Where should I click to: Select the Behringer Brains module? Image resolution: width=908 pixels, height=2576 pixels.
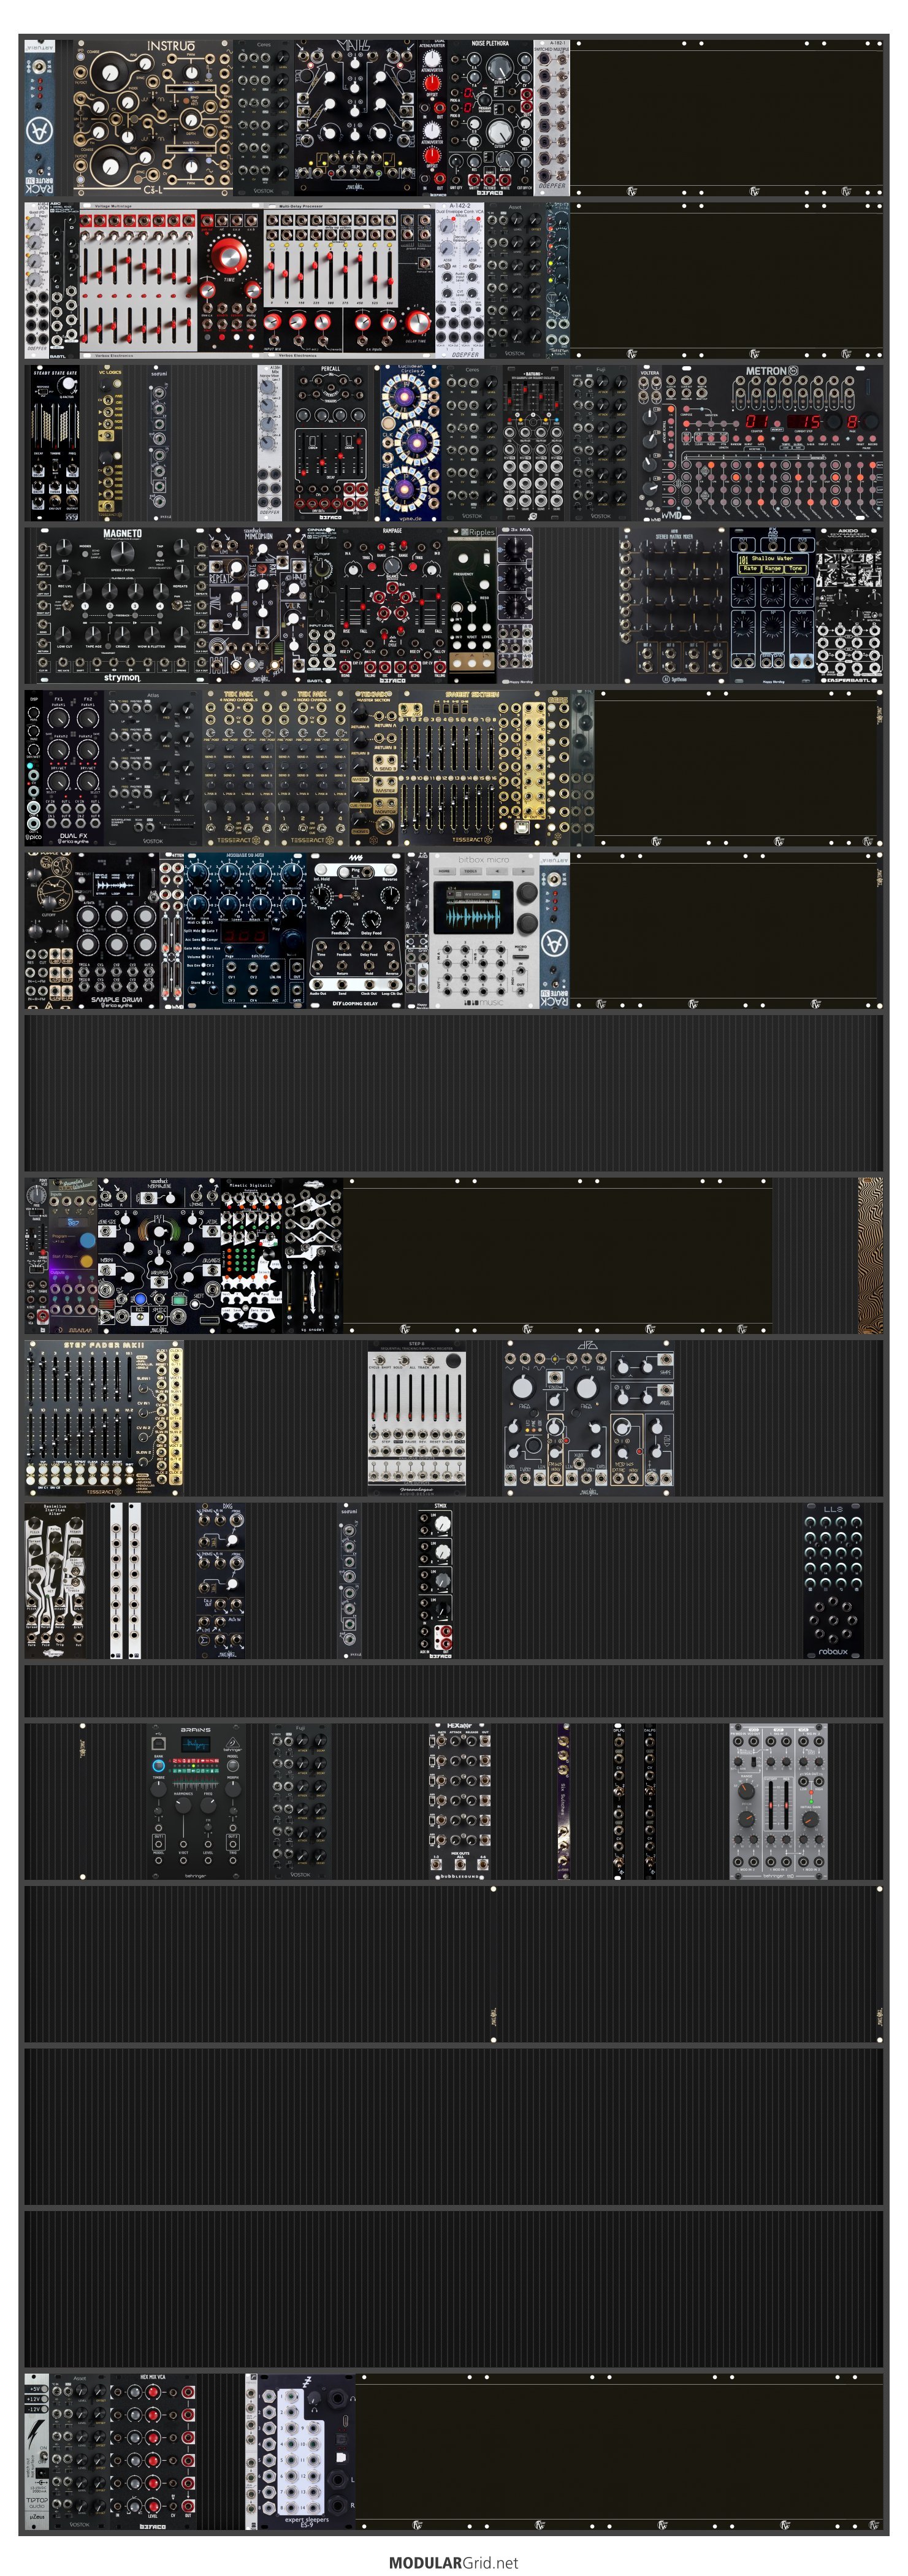pos(195,1801)
